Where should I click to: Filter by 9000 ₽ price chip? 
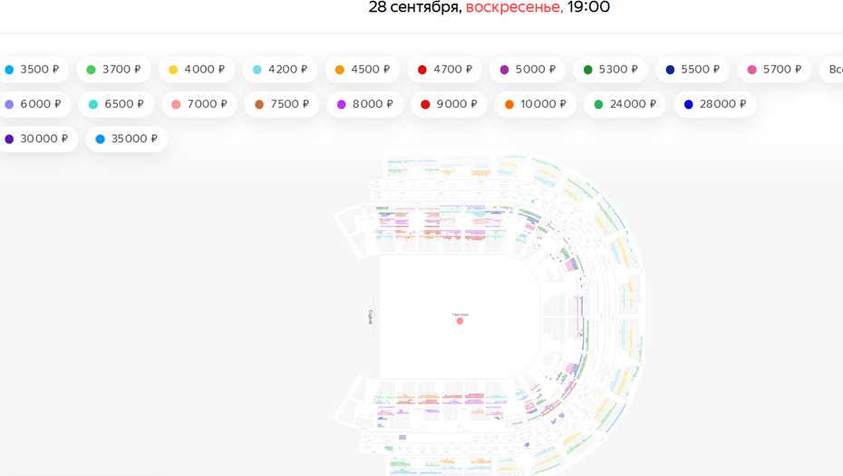pos(449,104)
